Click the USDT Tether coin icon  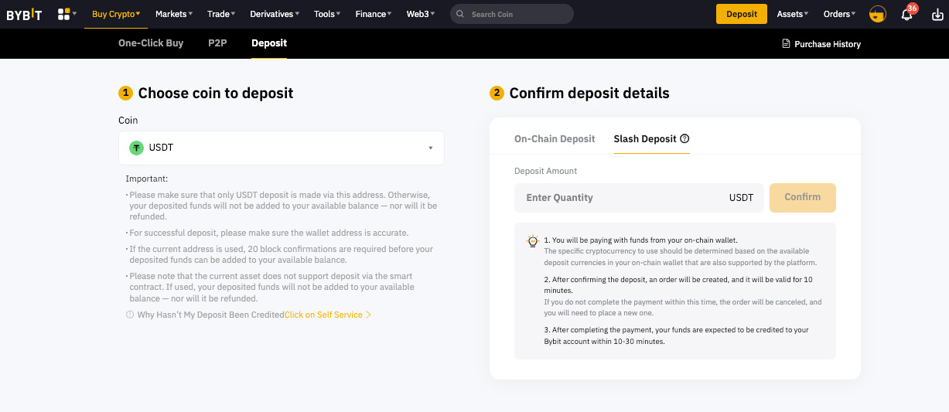point(137,148)
